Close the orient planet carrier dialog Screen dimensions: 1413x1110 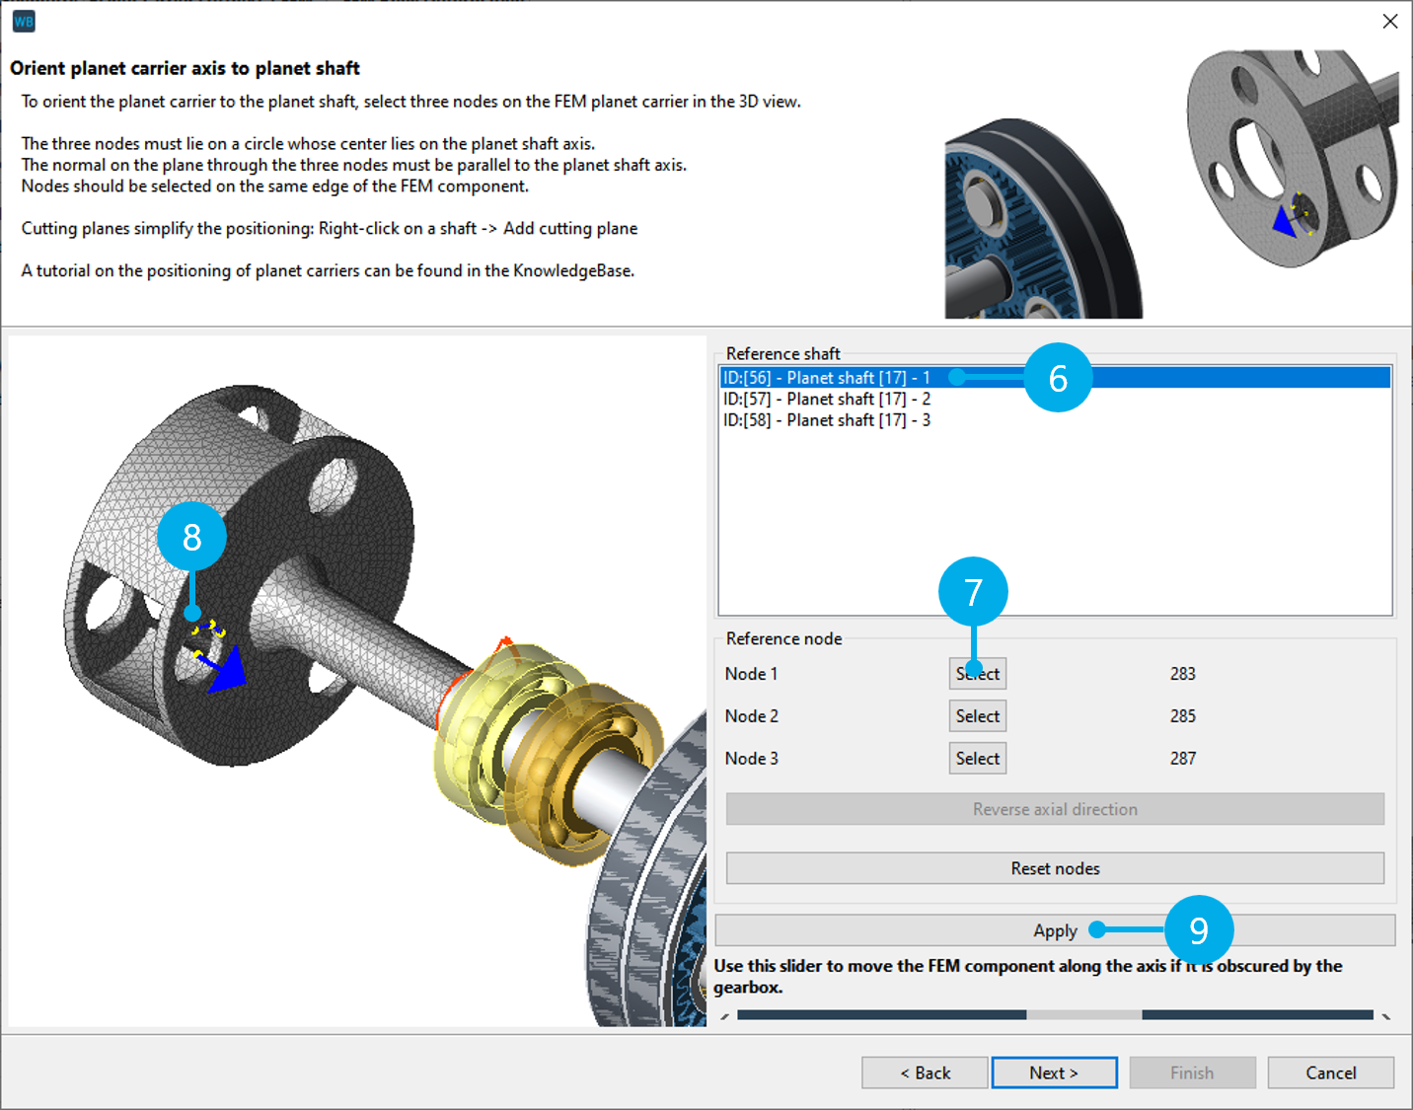pyautogui.click(x=1389, y=22)
